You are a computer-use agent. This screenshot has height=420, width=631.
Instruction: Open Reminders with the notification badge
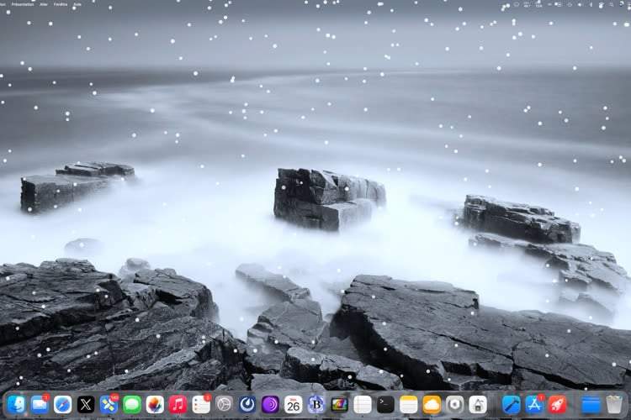(201, 404)
